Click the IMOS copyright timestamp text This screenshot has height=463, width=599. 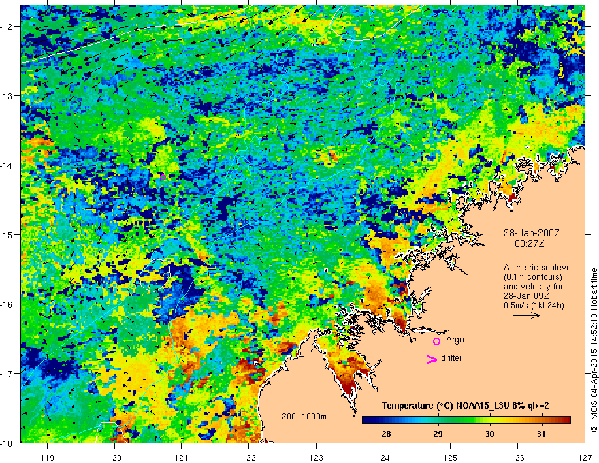tap(594, 350)
